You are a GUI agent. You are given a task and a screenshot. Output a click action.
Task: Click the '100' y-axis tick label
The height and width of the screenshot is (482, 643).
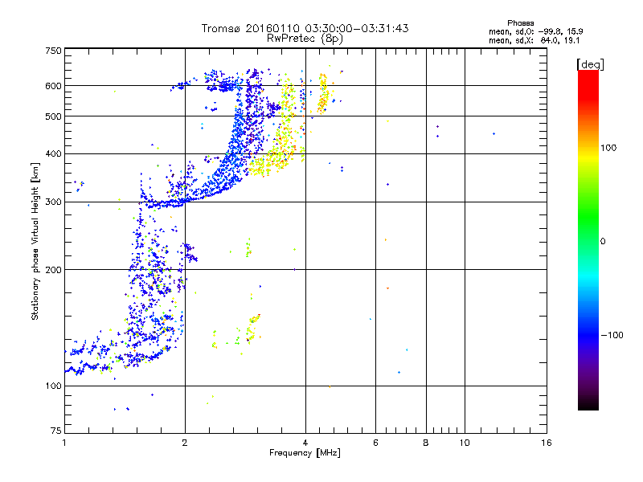click(x=53, y=386)
